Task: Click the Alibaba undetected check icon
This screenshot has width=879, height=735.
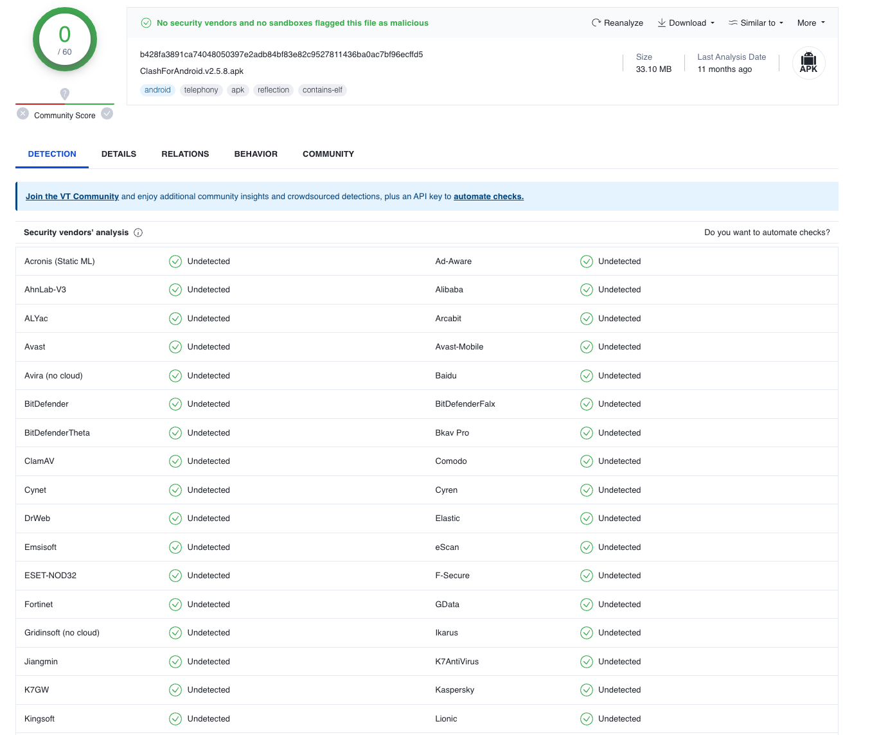Action: (x=587, y=290)
